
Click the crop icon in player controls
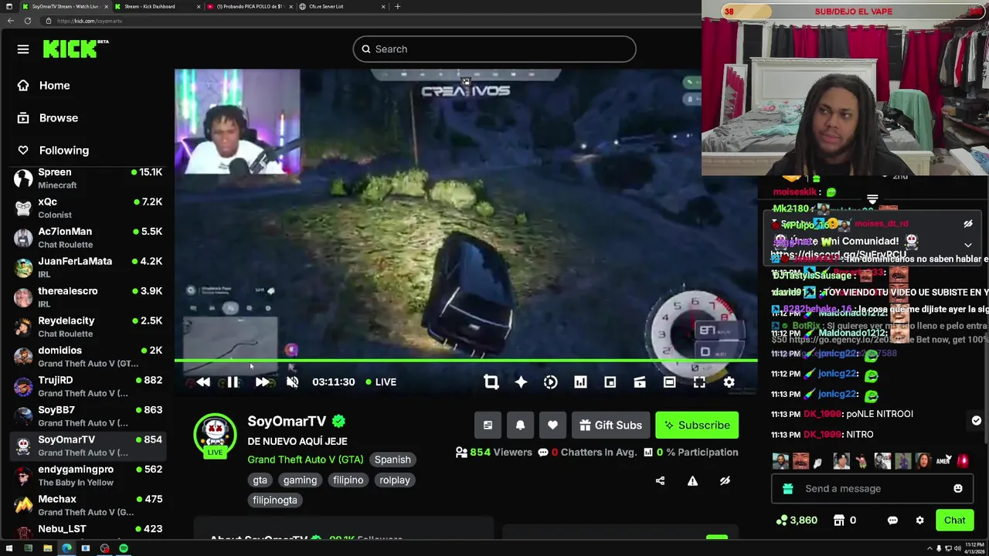pyautogui.click(x=491, y=381)
